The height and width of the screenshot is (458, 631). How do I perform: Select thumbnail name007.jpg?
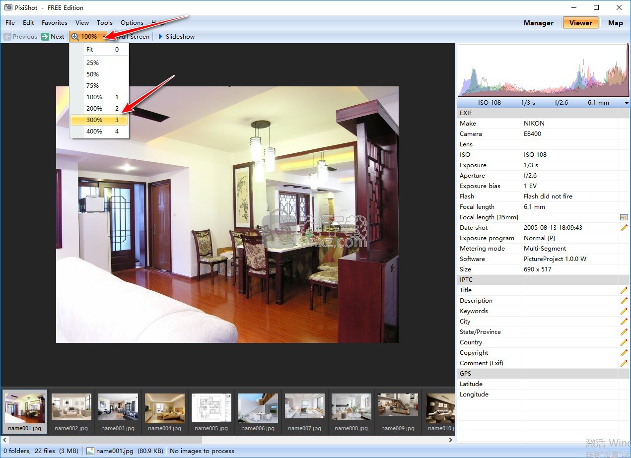(305, 412)
